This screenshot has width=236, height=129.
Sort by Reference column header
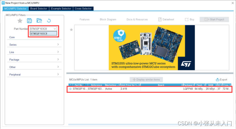point(96,85)
